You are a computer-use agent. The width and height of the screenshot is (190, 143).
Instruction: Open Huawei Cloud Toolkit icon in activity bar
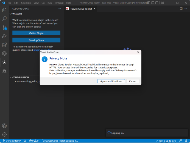coord(4,71)
